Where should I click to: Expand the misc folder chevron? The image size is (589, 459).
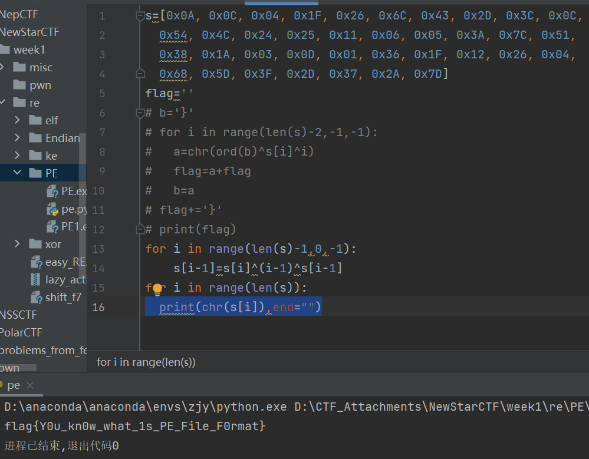4,67
